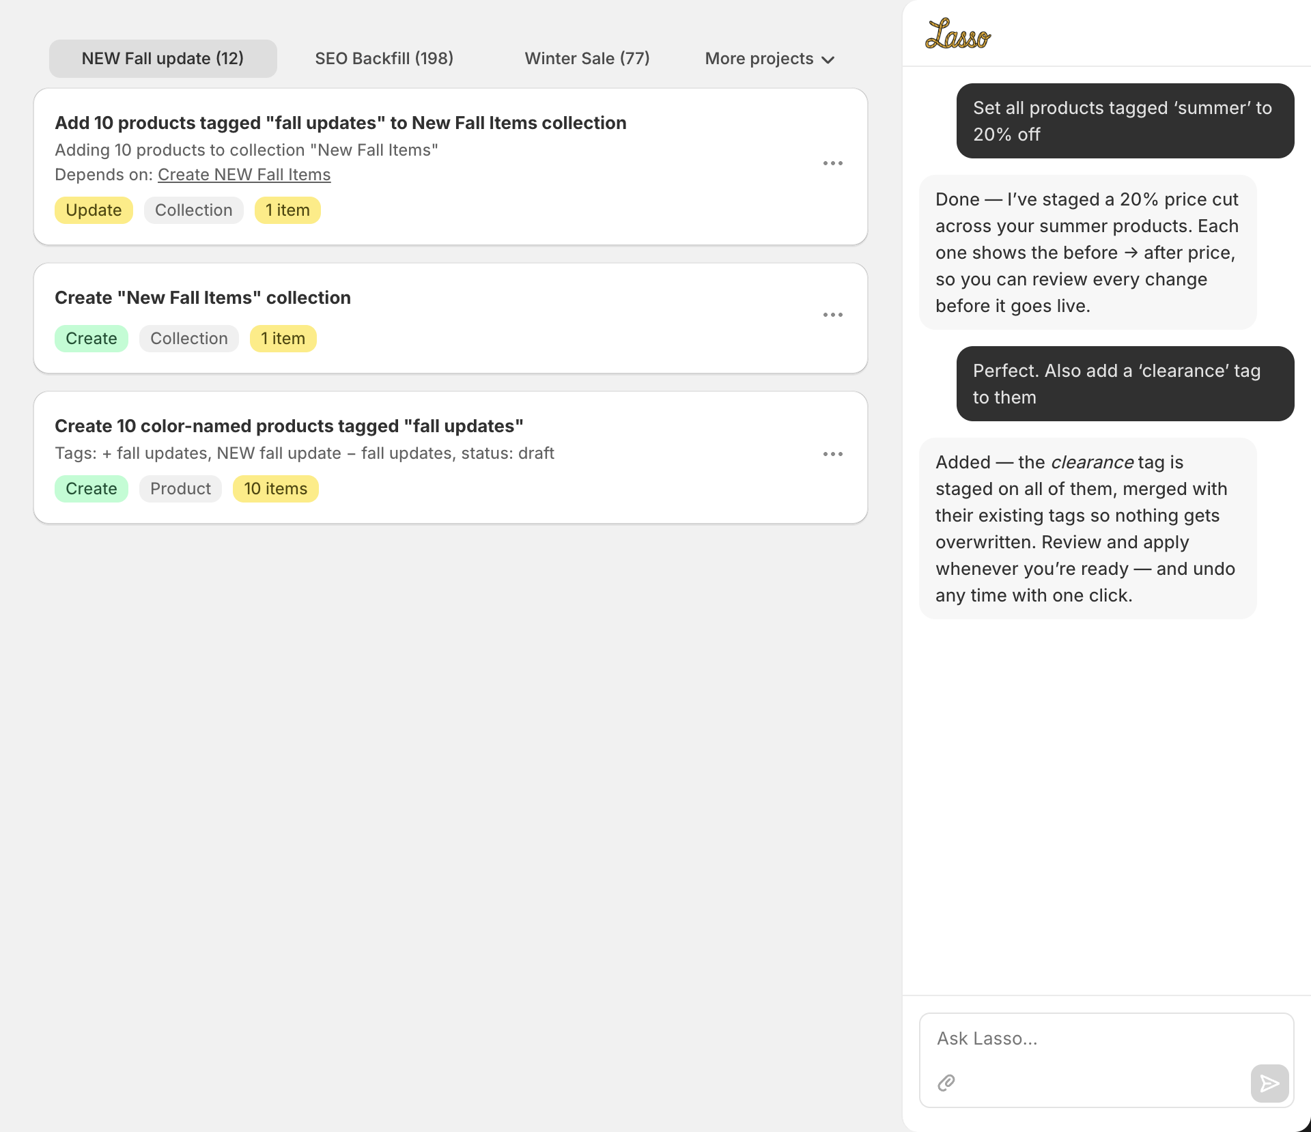Click the 1 item badge beside Update
The width and height of the screenshot is (1311, 1132).
[287, 210]
